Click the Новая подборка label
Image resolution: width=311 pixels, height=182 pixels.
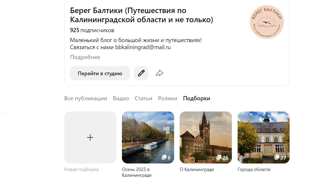coord(81,169)
